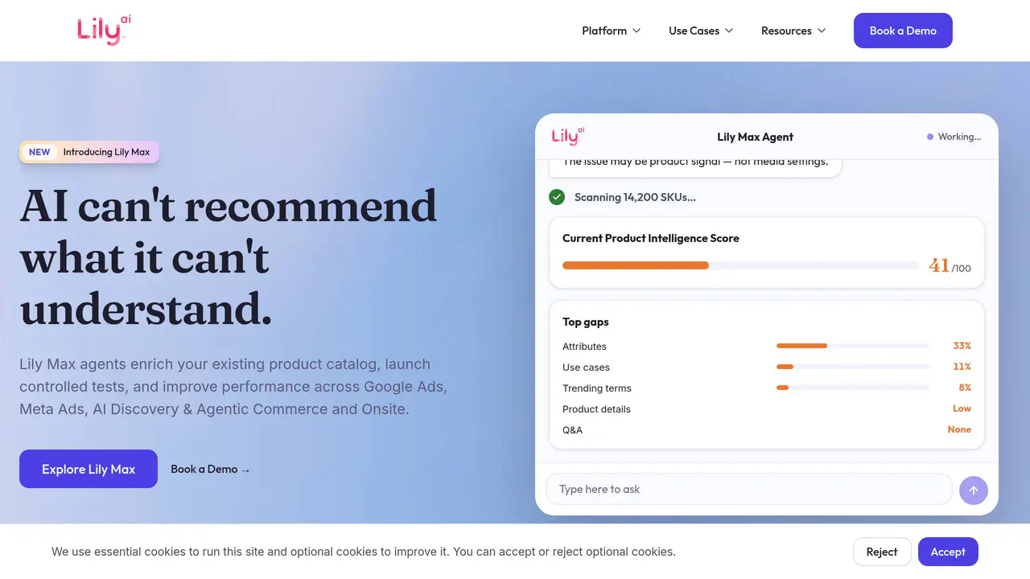The height and width of the screenshot is (579, 1030).
Task: Click the None value for Q&A
Action: [x=959, y=429]
